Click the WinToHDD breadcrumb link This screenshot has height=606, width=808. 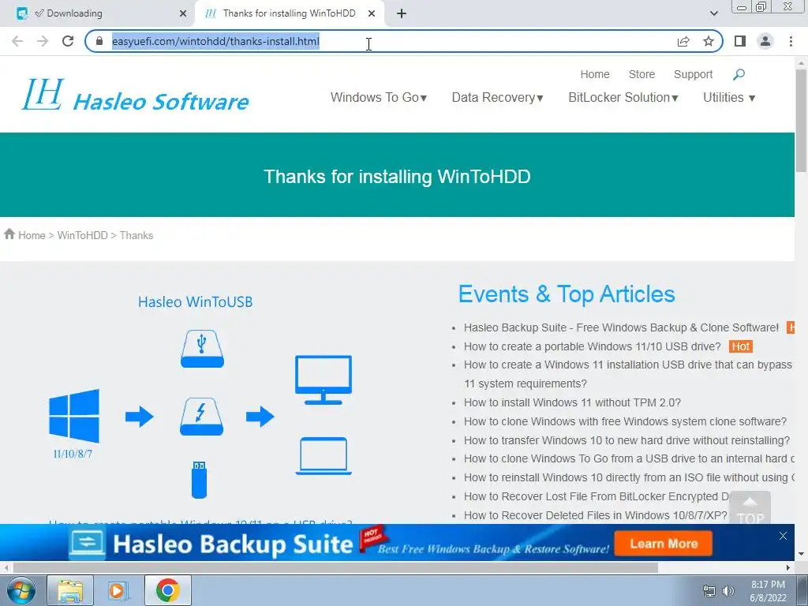(x=82, y=235)
